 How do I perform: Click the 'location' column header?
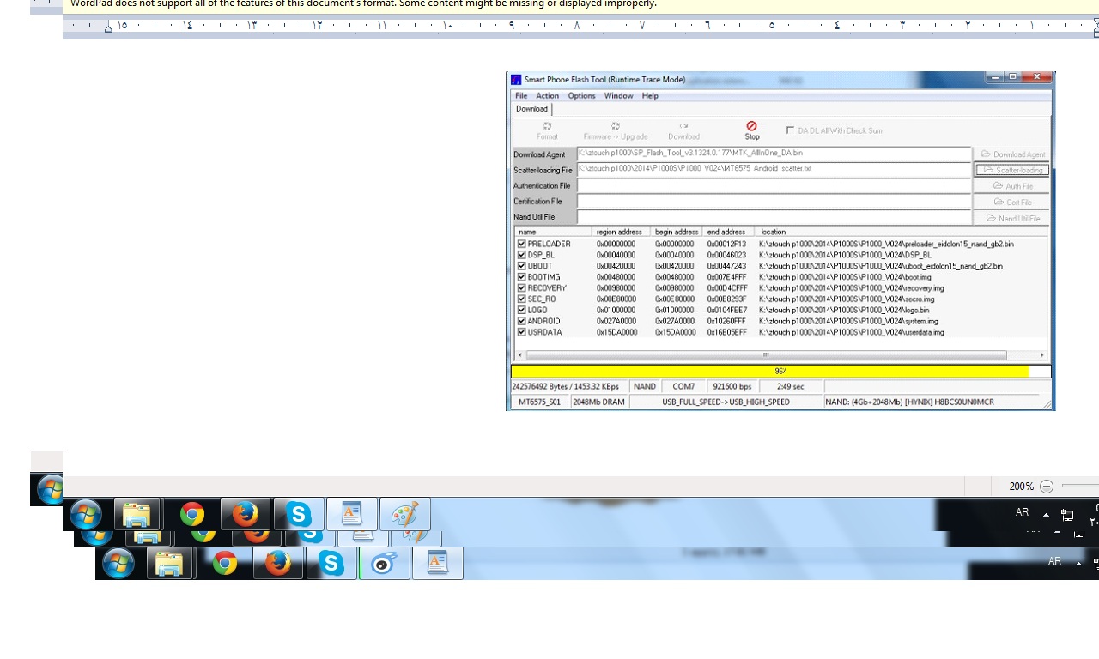[x=902, y=232]
